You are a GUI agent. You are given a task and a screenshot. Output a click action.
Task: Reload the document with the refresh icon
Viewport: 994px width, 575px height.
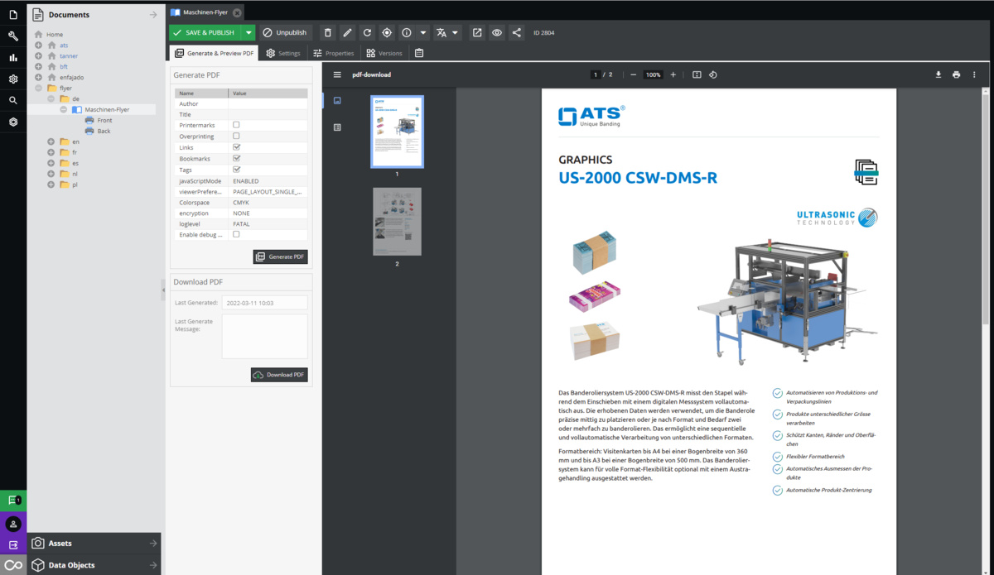point(367,32)
